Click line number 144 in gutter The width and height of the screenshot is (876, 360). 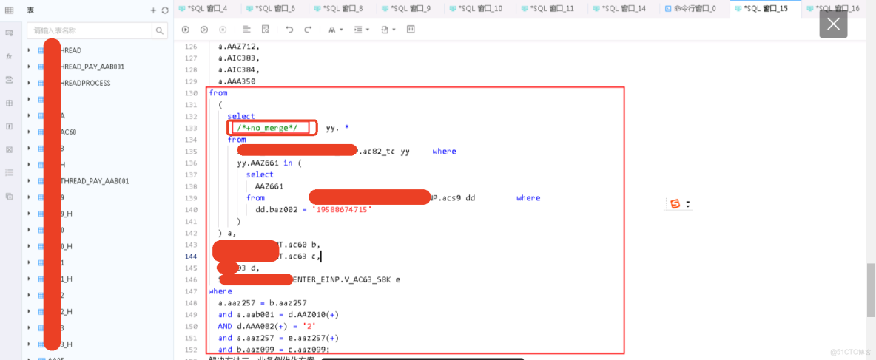point(190,257)
